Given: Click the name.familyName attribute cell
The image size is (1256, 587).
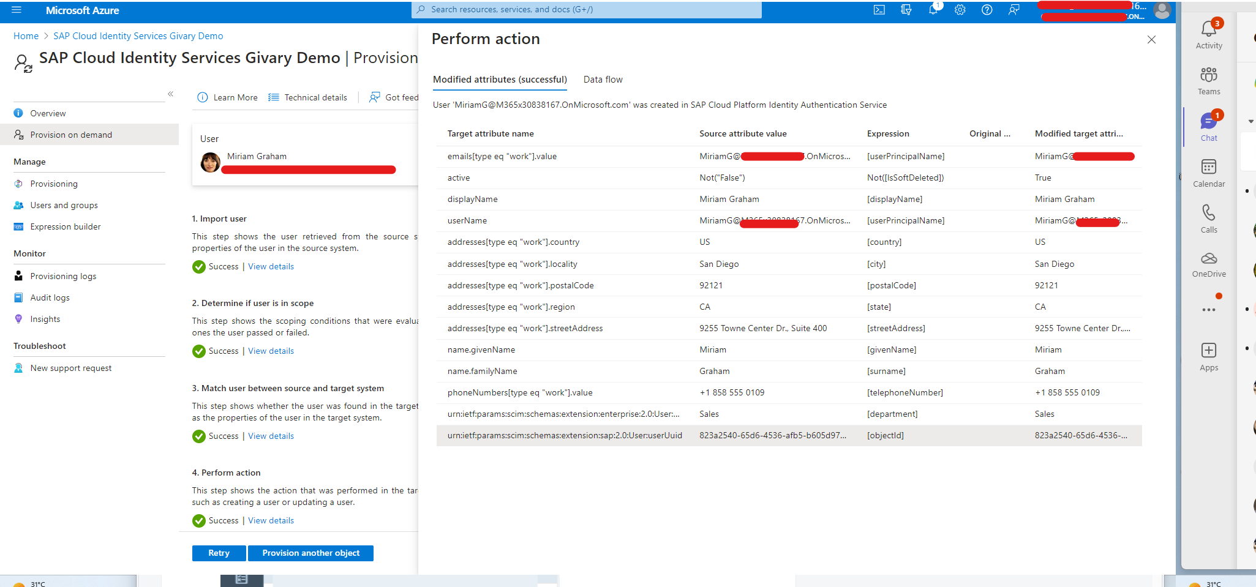Looking at the screenshot, I should [x=483, y=371].
